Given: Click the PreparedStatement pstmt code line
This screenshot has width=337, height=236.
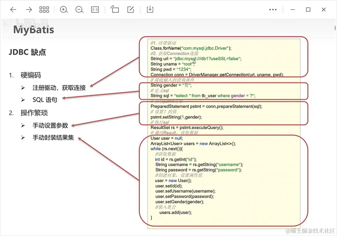Looking at the screenshot, I should [206, 106].
